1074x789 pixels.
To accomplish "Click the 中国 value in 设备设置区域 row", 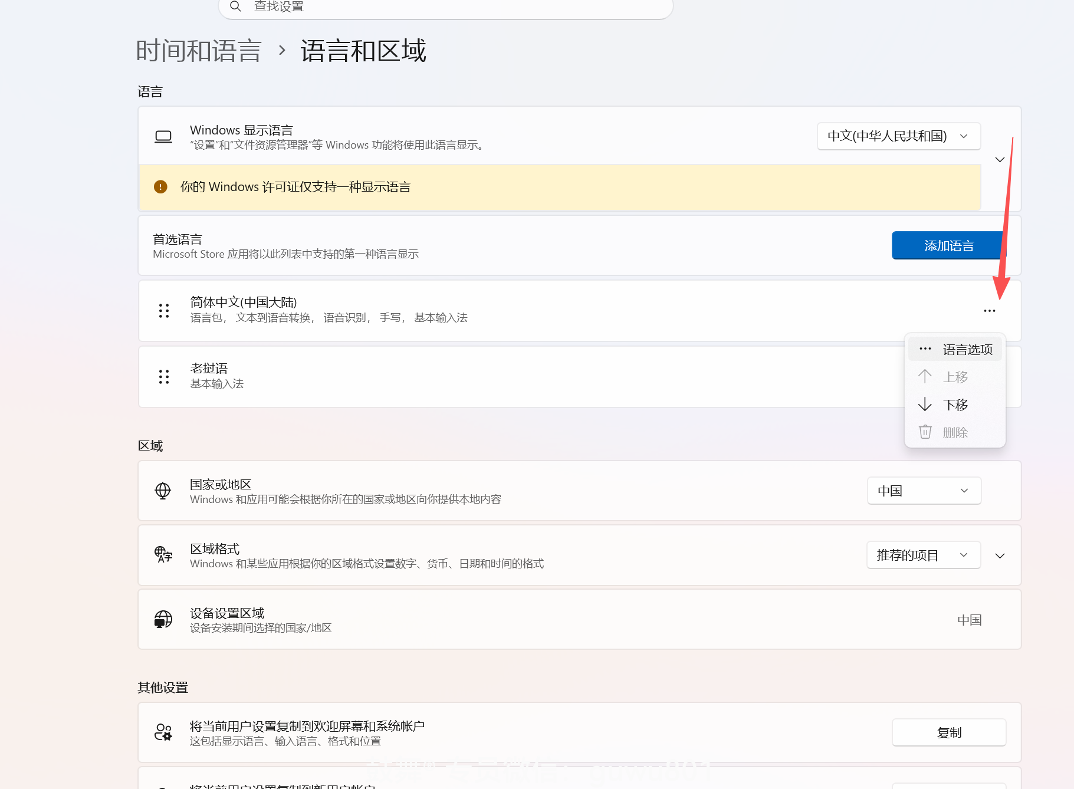I will click(x=969, y=620).
